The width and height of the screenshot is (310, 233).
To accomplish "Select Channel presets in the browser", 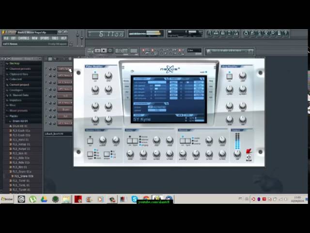I will (x=20, y=69).
